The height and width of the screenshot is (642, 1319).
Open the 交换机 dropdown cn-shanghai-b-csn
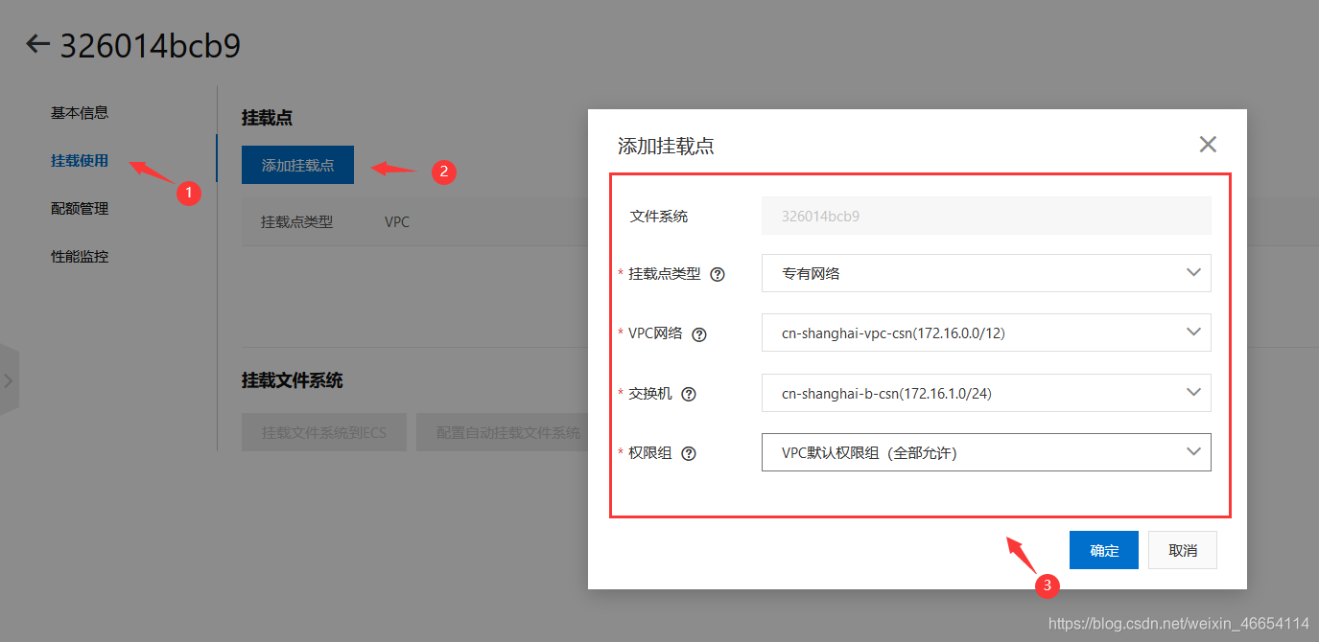(986, 393)
